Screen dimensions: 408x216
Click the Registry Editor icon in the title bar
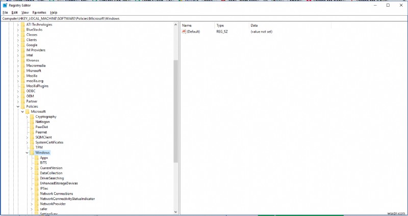[x=5, y=5]
